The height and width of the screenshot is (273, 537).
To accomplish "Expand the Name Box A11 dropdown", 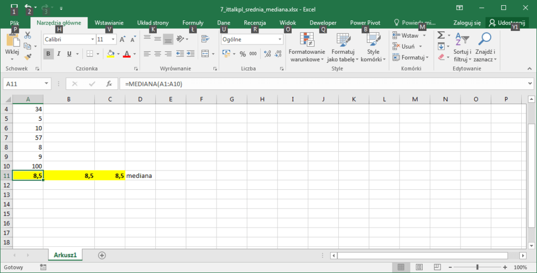I will tap(47, 84).
